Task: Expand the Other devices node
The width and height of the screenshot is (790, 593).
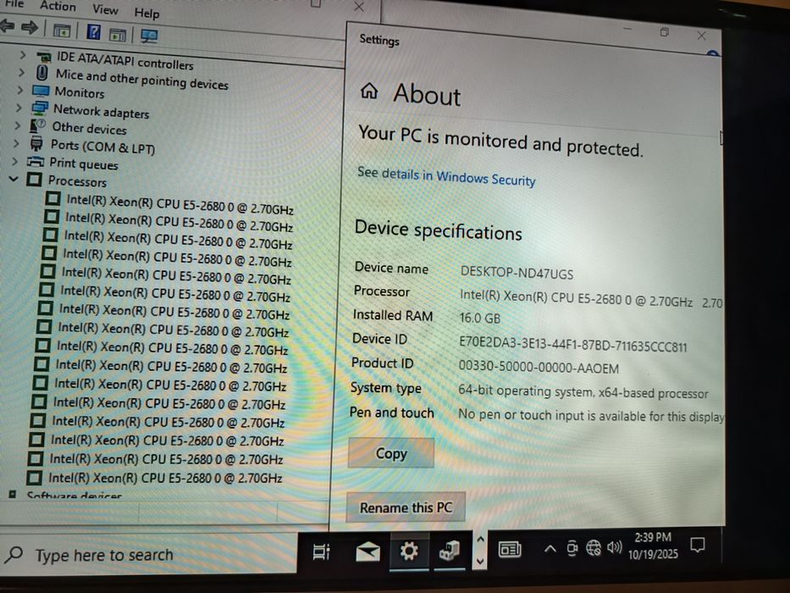Action: [18, 125]
